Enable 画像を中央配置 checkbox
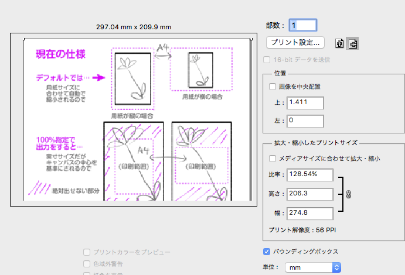The image size is (405, 275). (273, 87)
